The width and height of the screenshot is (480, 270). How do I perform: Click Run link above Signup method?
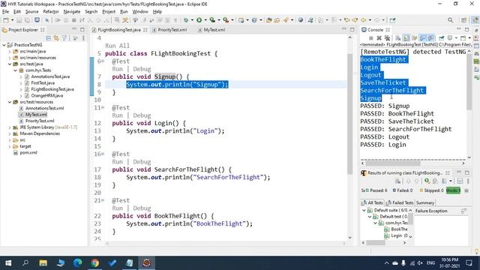pos(117,69)
